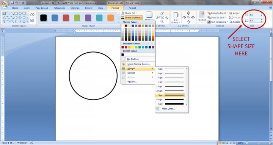This screenshot has width=273, height=145.
Task: Select the 3 pt line weight
Action: click(x=170, y=95)
